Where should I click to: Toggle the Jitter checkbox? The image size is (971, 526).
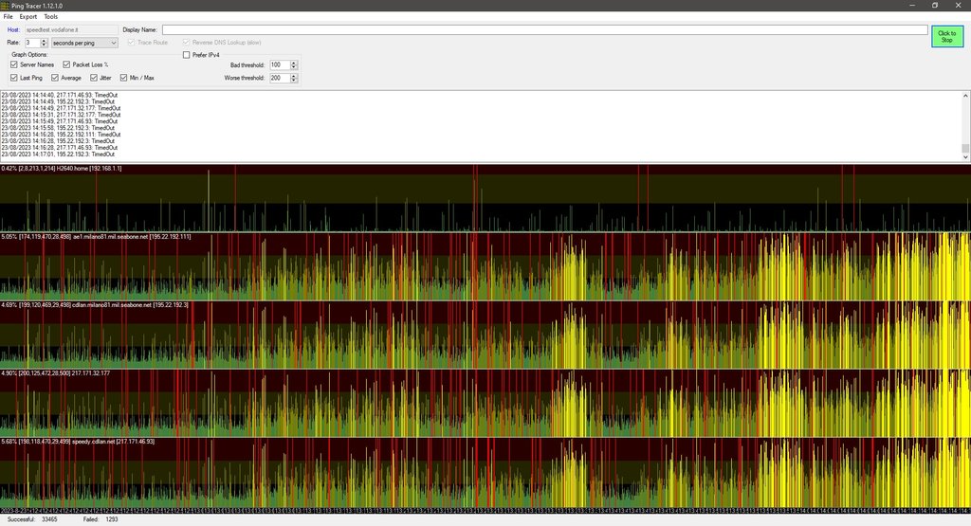(x=94, y=78)
